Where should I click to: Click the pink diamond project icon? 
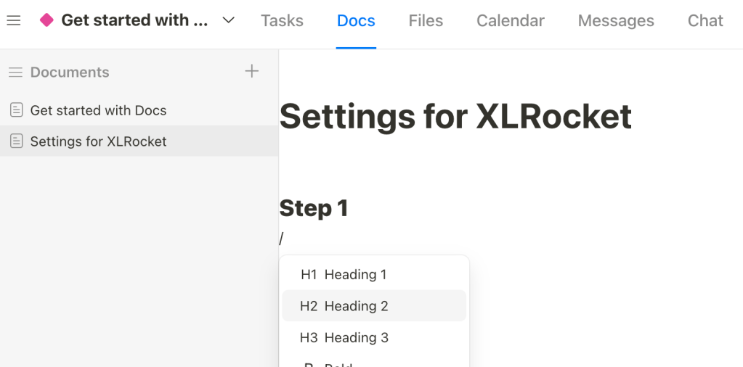pos(46,20)
